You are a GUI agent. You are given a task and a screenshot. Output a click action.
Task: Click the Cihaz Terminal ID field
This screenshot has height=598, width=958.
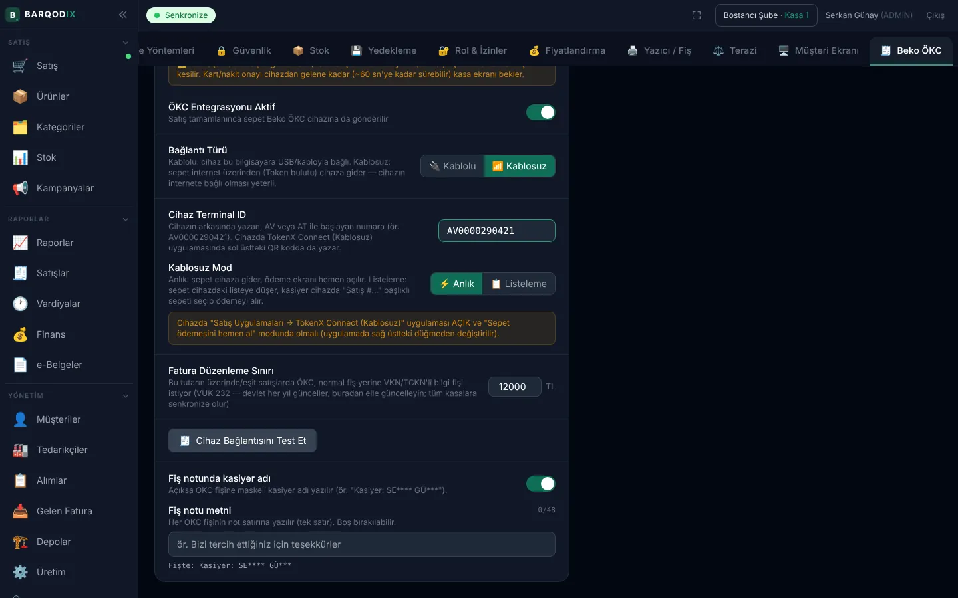[x=497, y=231]
